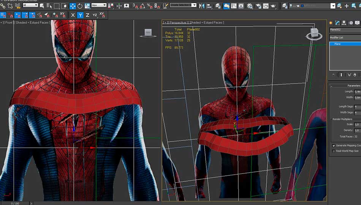Click the Select and Link chain icon
The image size is (361, 205).
(x=3, y=6)
